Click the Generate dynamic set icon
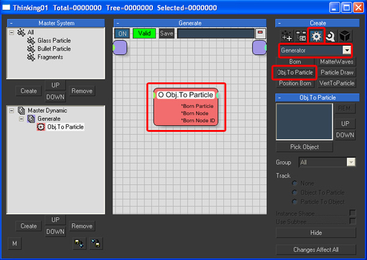Screen dimensions: 367x260 coord(31,118)
